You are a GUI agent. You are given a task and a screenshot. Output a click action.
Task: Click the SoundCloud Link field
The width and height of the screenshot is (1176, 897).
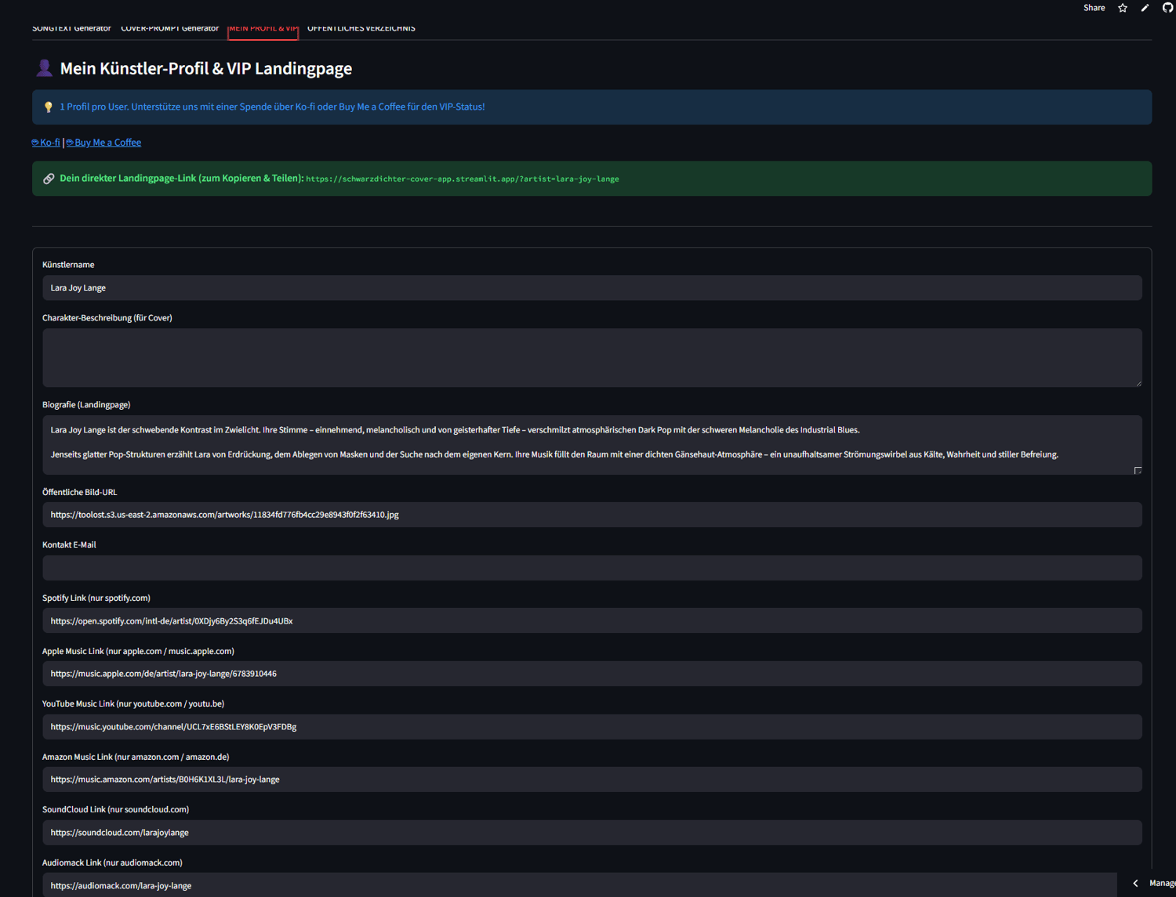tap(592, 832)
